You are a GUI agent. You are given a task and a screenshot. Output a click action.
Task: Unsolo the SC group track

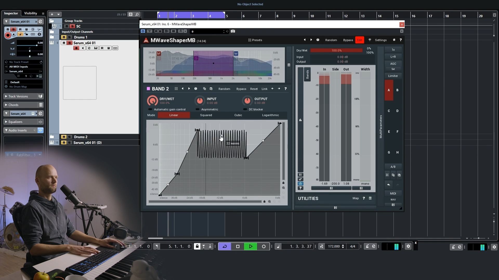click(73, 26)
